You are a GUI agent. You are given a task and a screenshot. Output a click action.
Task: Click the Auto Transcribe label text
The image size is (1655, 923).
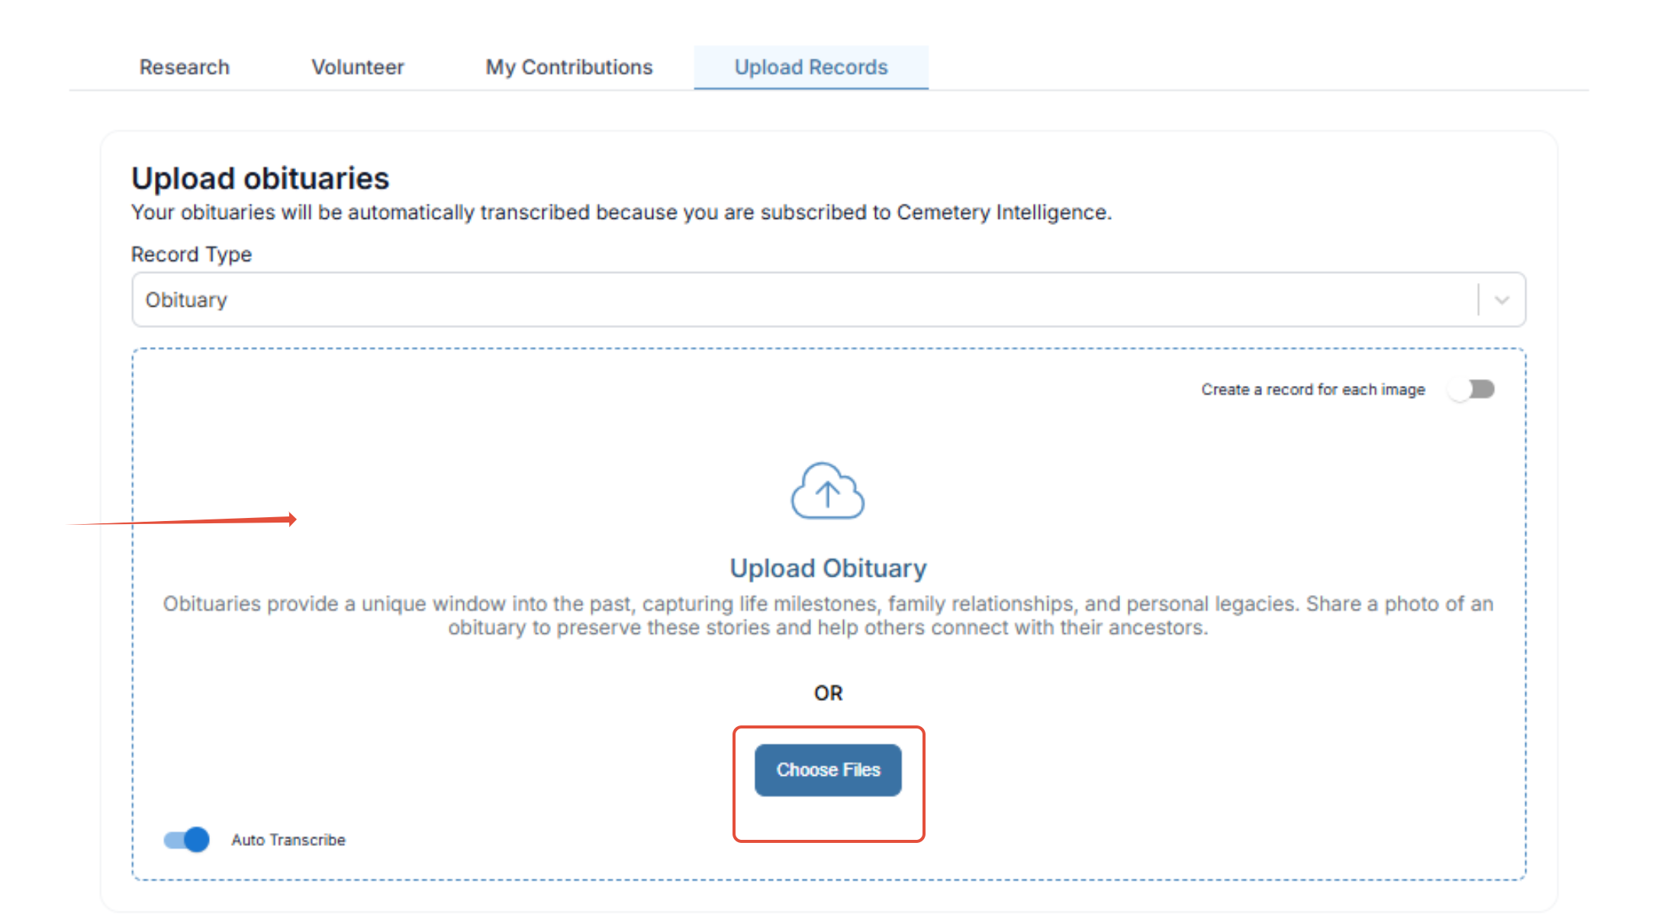point(288,840)
